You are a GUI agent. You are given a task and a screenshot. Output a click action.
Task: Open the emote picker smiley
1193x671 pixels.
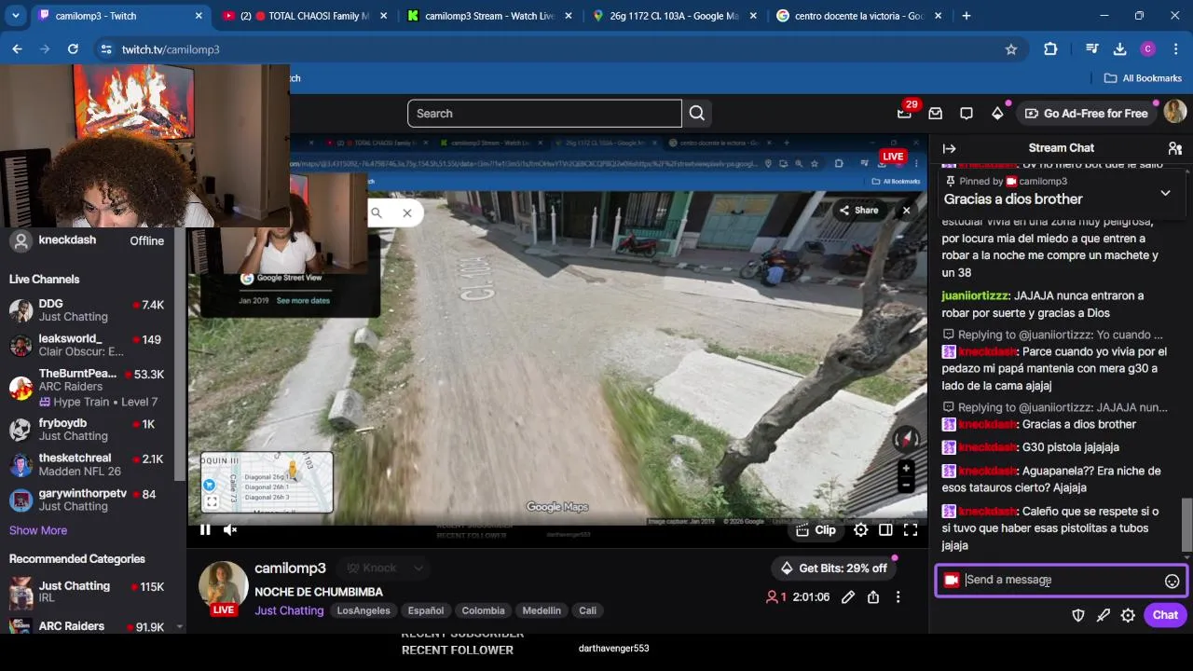1172,581
